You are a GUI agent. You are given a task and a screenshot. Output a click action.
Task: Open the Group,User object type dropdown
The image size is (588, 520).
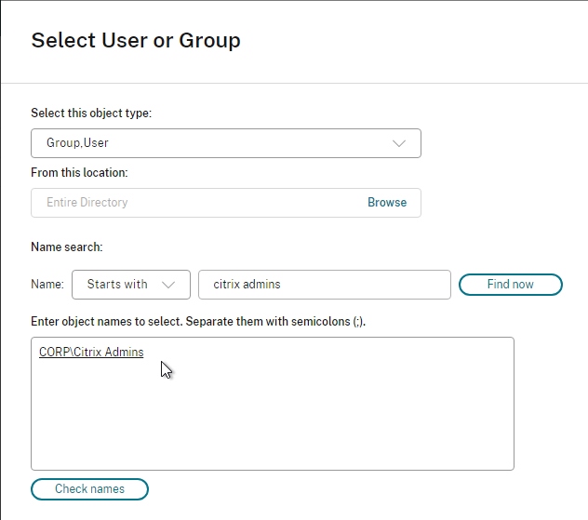click(226, 143)
